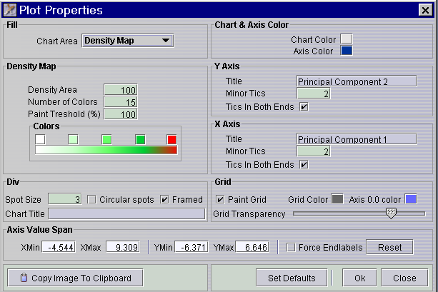Close the Plot Properties dialog with X
The image size is (438, 292).
point(425,10)
